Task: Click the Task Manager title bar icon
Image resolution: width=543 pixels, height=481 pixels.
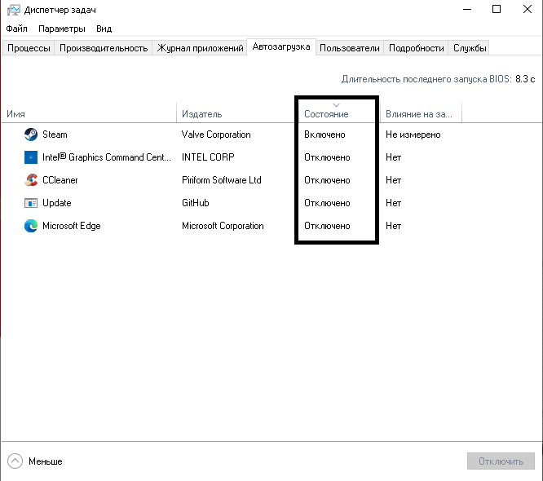Action: [12, 10]
